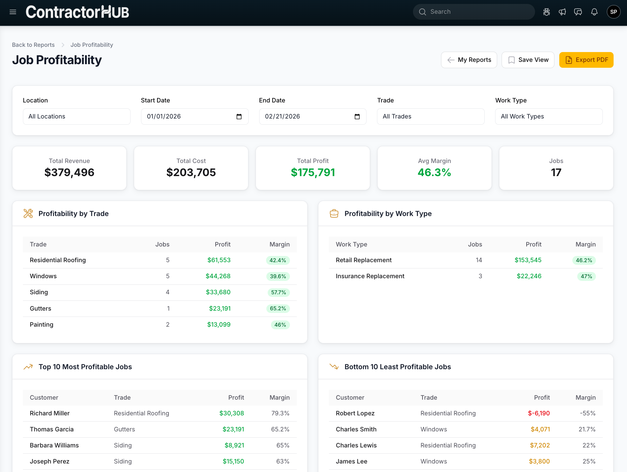Click the Export PDF button
Image resolution: width=627 pixels, height=472 pixels.
click(x=586, y=60)
